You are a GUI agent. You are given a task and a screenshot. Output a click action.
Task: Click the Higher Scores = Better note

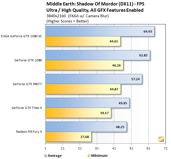point(68,21)
